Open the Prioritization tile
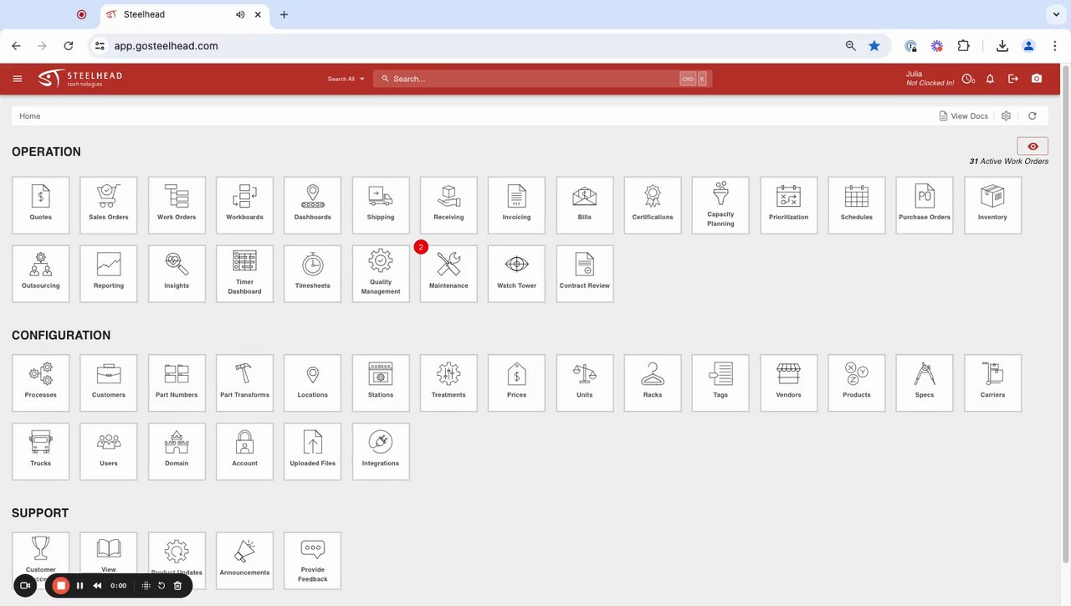1071x606 pixels. point(789,205)
